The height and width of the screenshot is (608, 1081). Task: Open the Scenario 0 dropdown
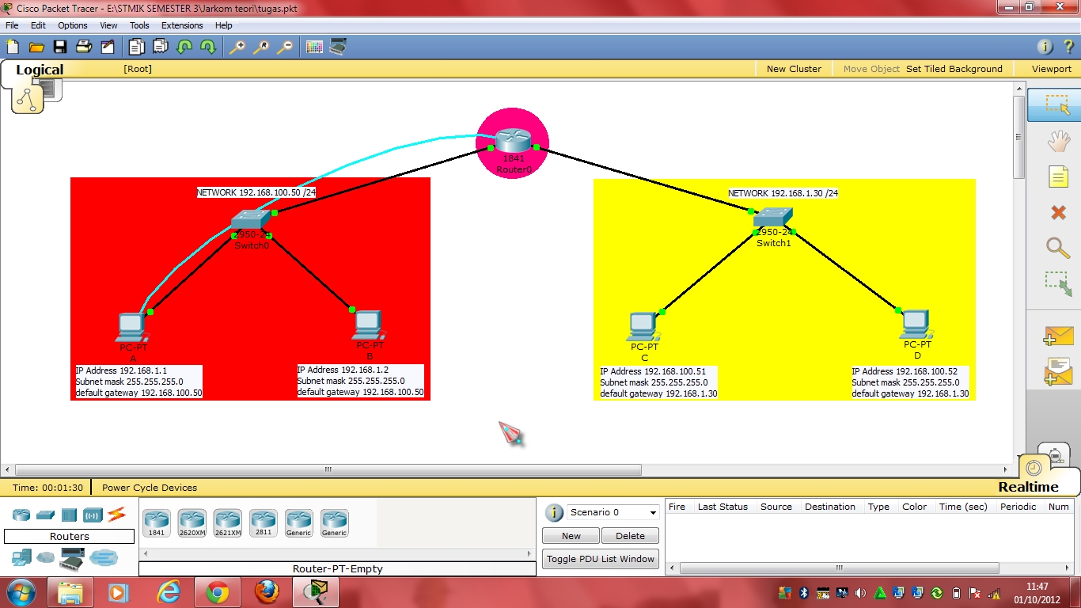click(x=613, y=512)
